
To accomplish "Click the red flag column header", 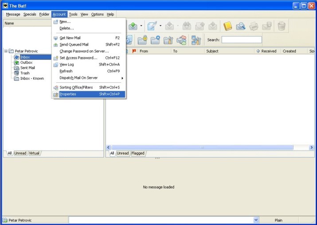I will coord(134,51).
